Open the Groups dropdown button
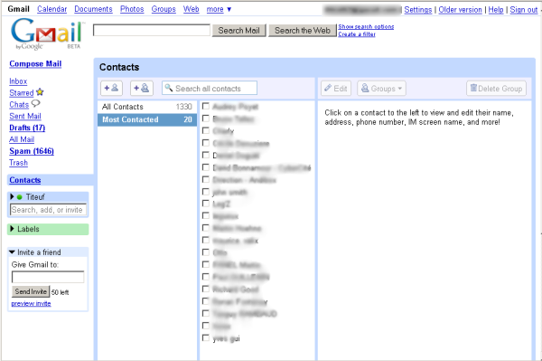This screenshot has width=542, height=361. [x=381, y=89]
